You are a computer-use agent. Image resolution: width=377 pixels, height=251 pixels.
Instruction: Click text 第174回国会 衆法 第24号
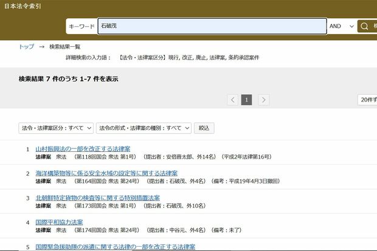pos(106,230)
